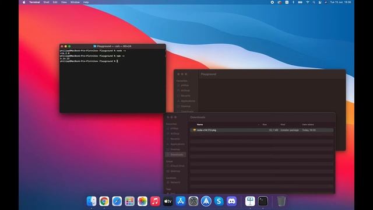Viewport: 373px width, 210px height.
Task: Launch Google Chrome from the Dock
Action: 104,201
